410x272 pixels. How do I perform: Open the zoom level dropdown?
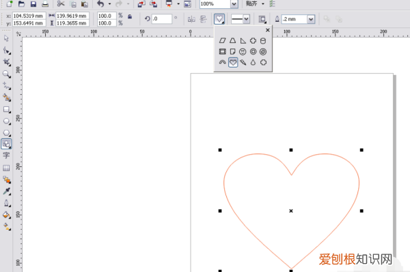tap(234, 4)
